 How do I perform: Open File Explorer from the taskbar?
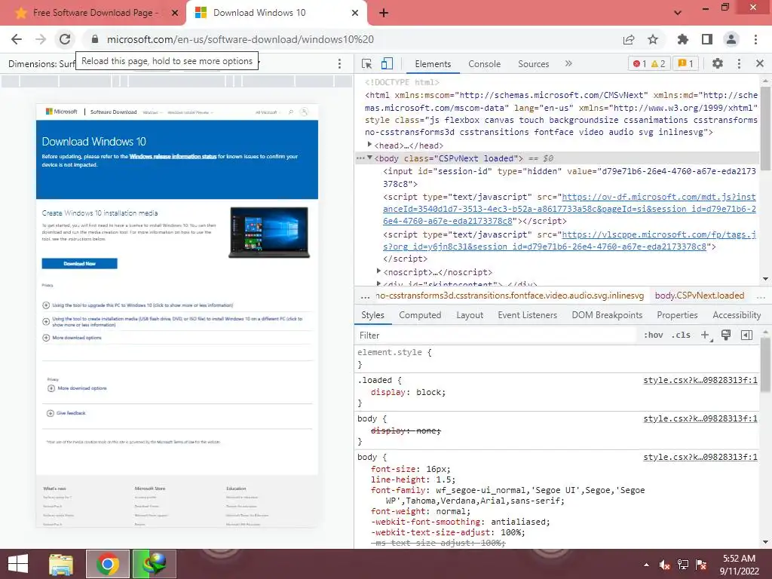click(x=61, y=564)
